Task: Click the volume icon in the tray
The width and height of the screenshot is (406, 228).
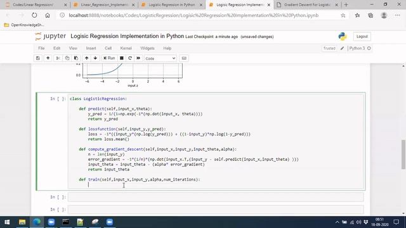Action: (358, 222)
